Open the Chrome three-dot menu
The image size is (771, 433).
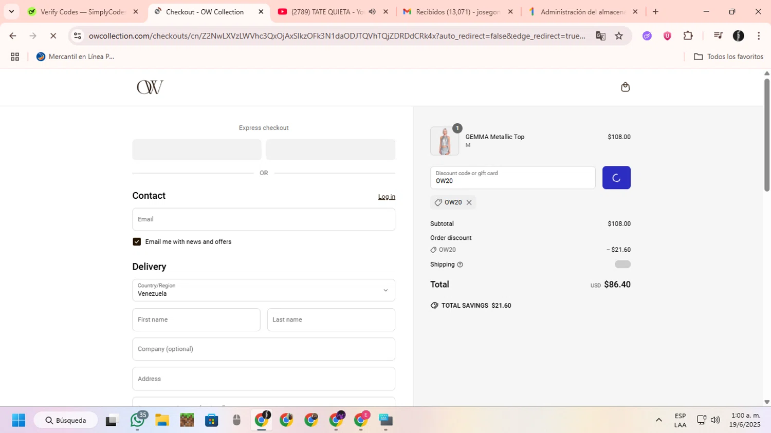point(759,36)
